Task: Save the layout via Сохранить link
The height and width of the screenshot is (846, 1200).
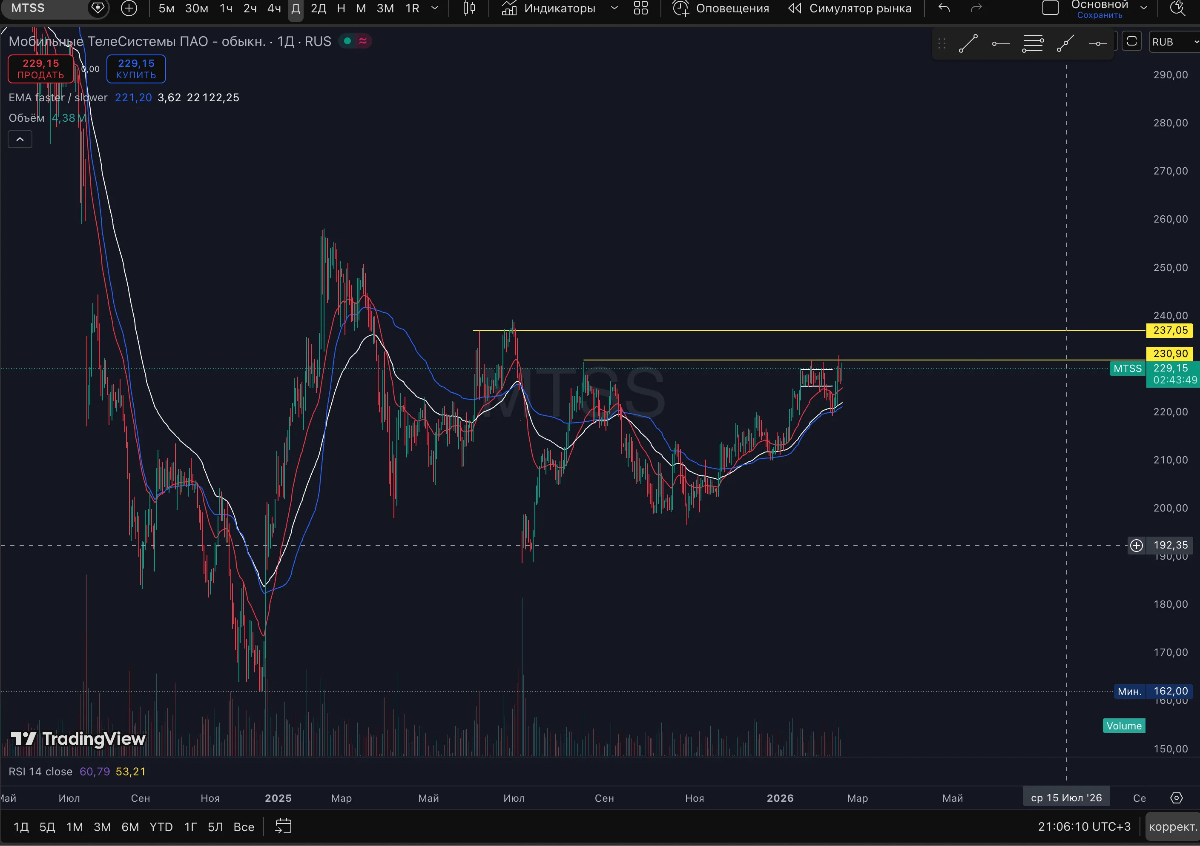Action: [x=1100, y=15]
